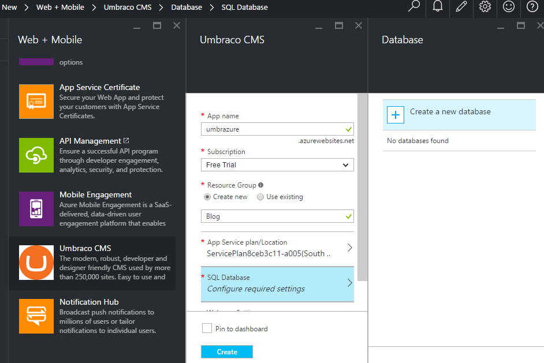Click the Umbraco CMS blade scrollbar
Image resolution: width=544 pixels, height=363 pixels.
pyautogui.click(x=362, y=187)
